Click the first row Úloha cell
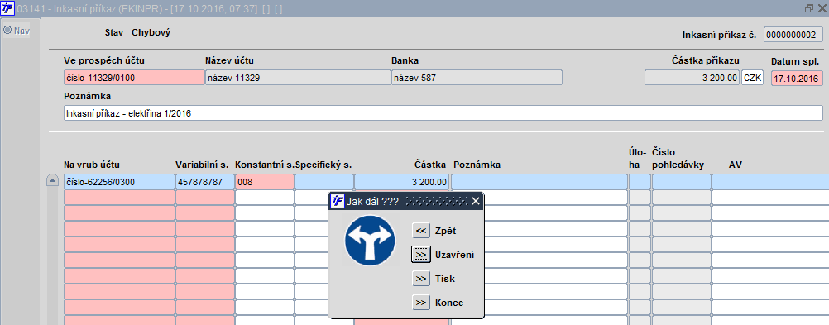Viewport: 829px width, 325px height. click(640, 182)
